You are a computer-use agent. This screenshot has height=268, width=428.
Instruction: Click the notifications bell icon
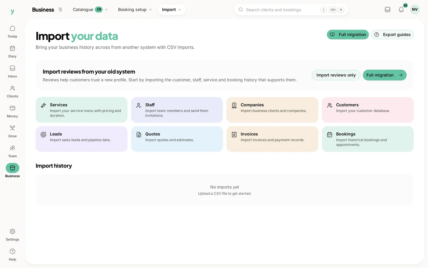401,10
